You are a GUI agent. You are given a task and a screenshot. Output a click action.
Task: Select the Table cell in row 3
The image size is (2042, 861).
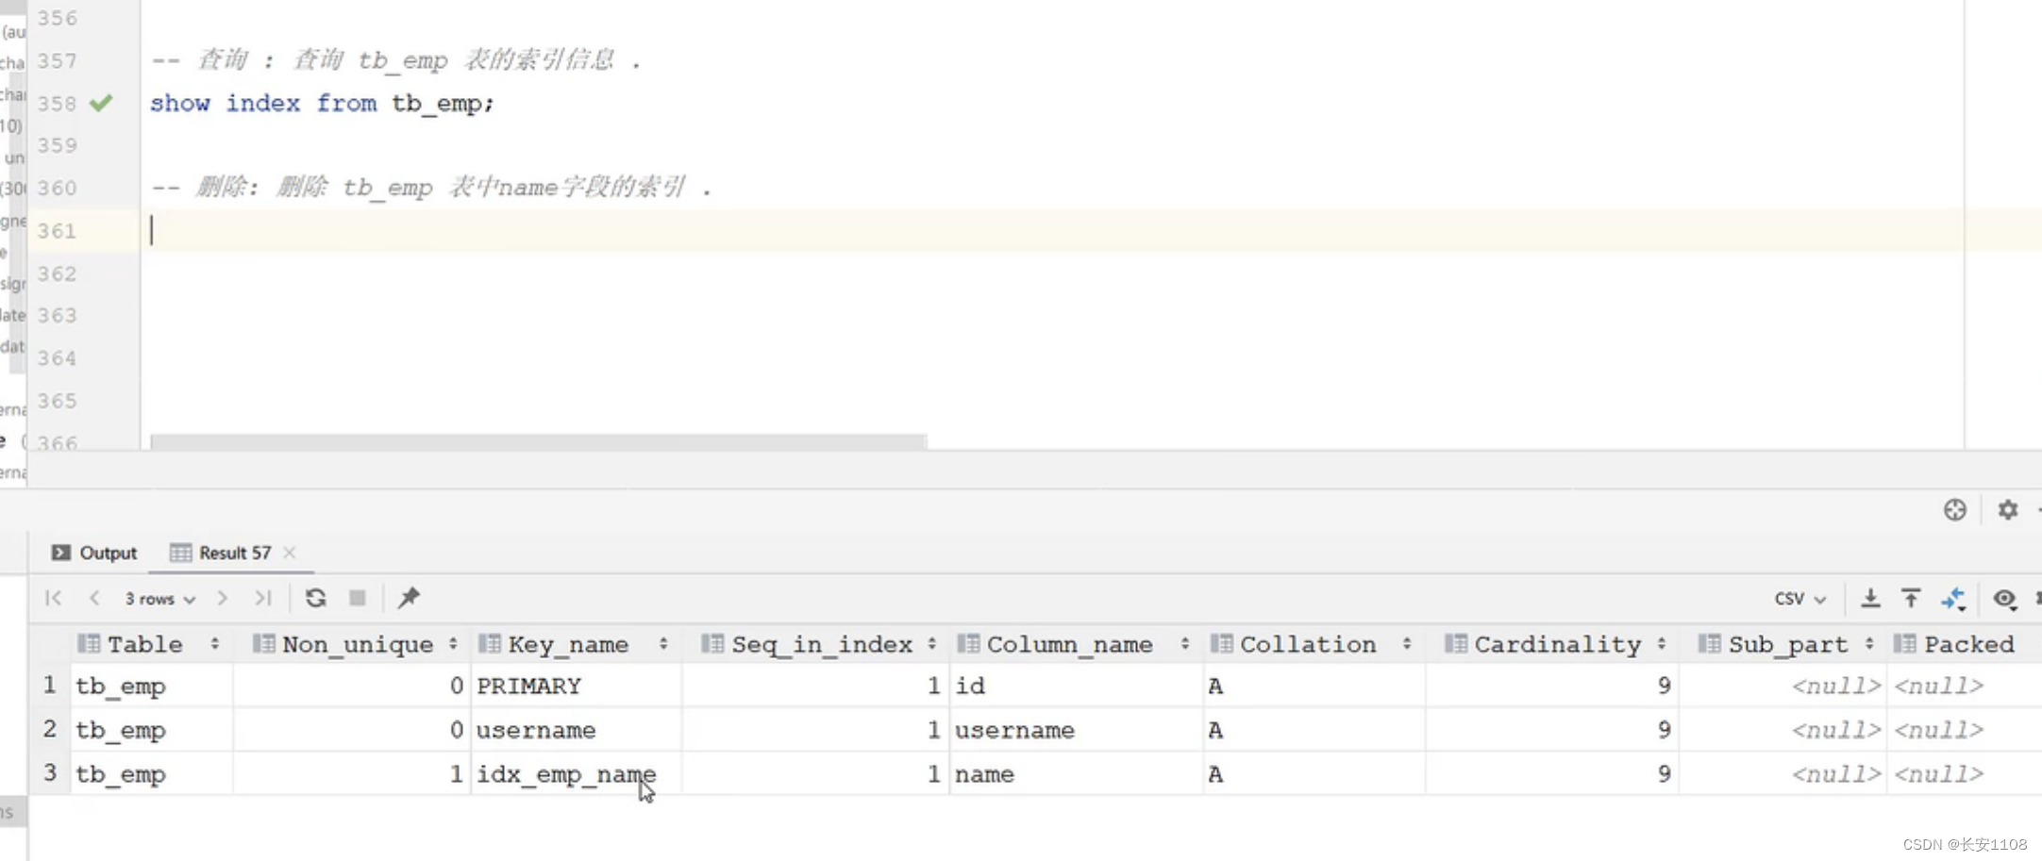(151, 774)
